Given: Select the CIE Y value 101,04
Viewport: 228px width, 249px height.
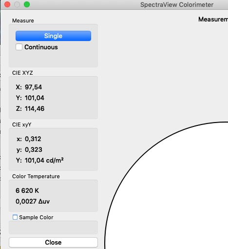Looking at the screenshot, I should [35, 98].
